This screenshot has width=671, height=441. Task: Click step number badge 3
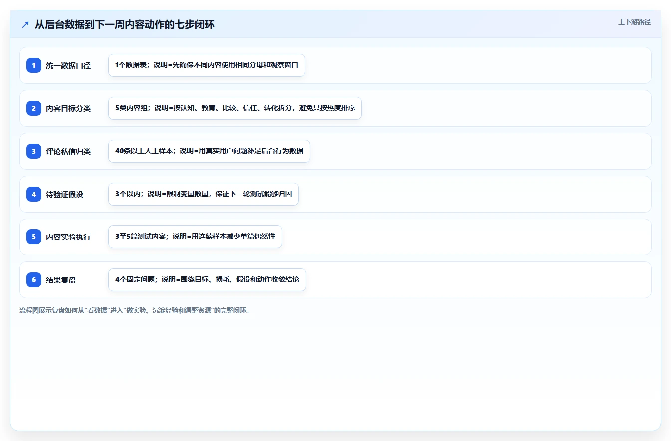click(x=34, y=151)
